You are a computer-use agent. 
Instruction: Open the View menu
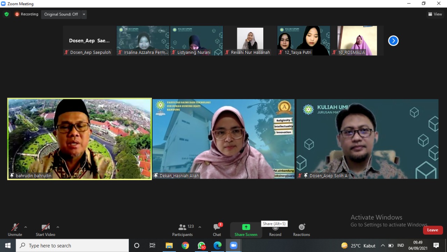tap(435, 14)
